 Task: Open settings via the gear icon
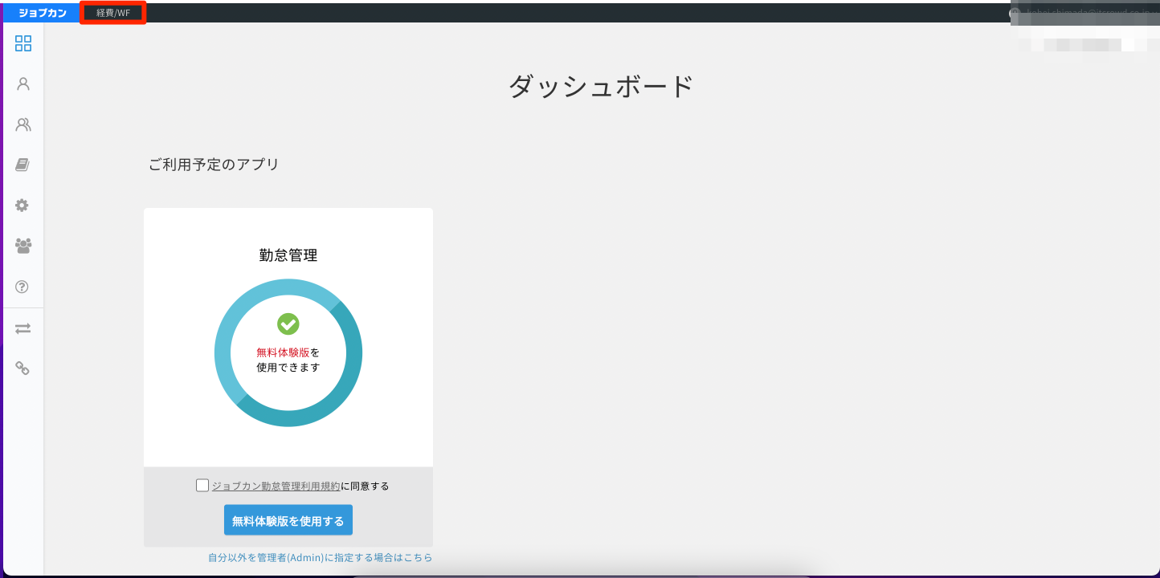22,206
